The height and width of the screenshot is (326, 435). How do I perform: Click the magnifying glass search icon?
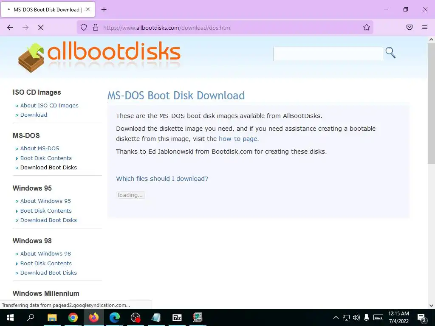pos(390,53)
